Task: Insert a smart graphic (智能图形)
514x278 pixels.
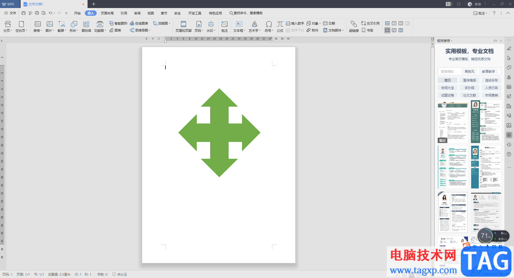Action: 118,24
